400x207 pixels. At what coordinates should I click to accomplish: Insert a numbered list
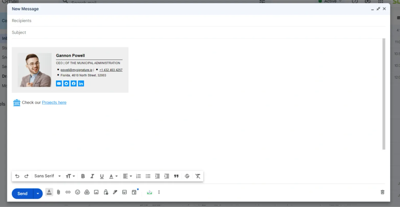[138, 176]
